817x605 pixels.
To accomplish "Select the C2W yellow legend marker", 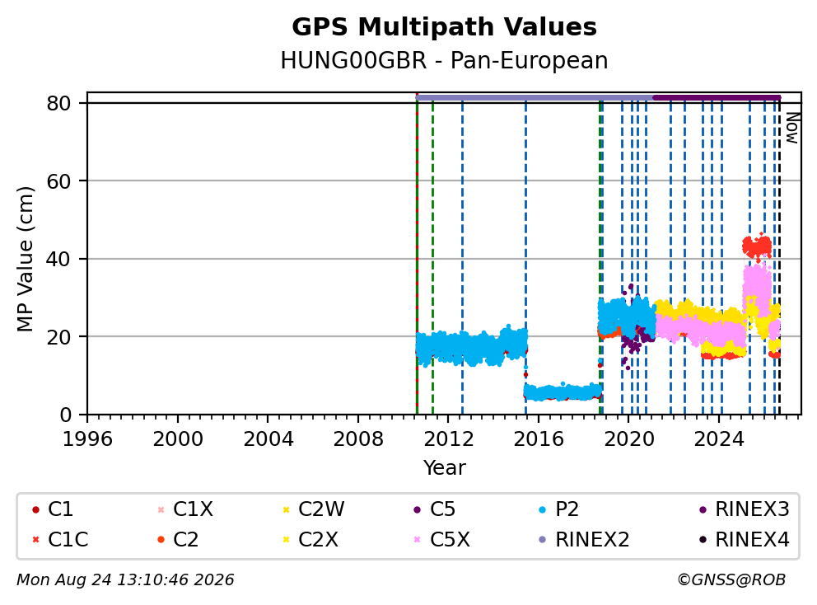I will click(286, 509).
